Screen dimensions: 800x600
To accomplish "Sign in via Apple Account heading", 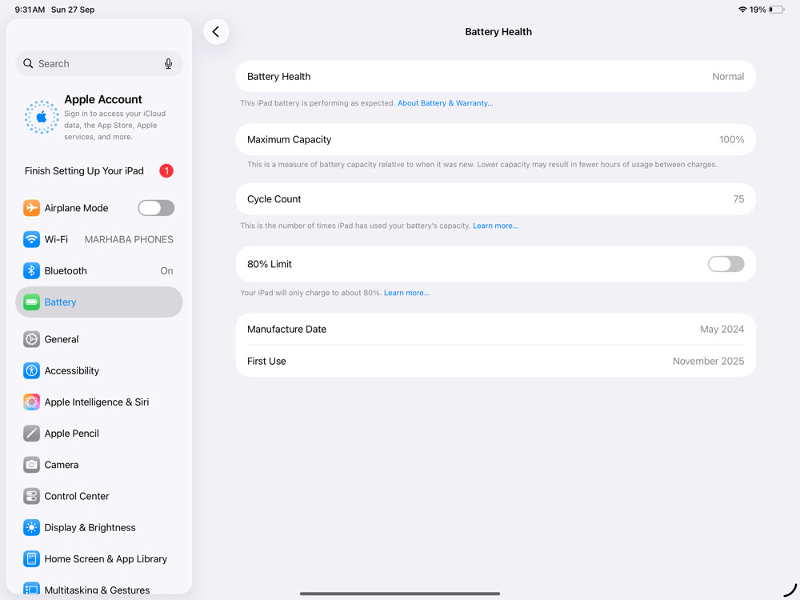I will (103, 99).
